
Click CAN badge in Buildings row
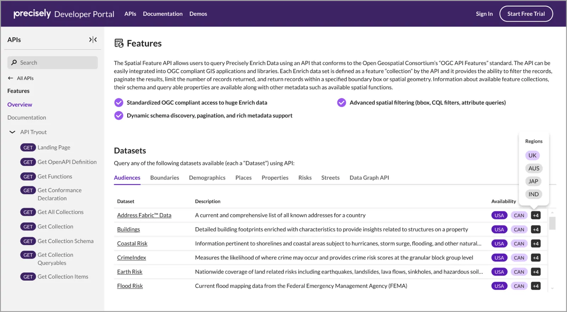click(519, 229)
